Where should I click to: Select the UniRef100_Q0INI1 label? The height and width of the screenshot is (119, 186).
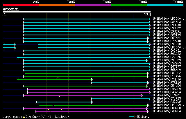point(167,51)
